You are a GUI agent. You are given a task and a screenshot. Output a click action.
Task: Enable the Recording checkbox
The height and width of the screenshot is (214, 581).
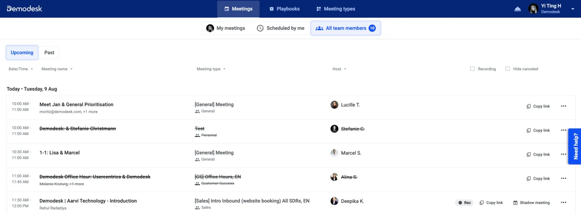pyautogui.click(x=472, y=69)
